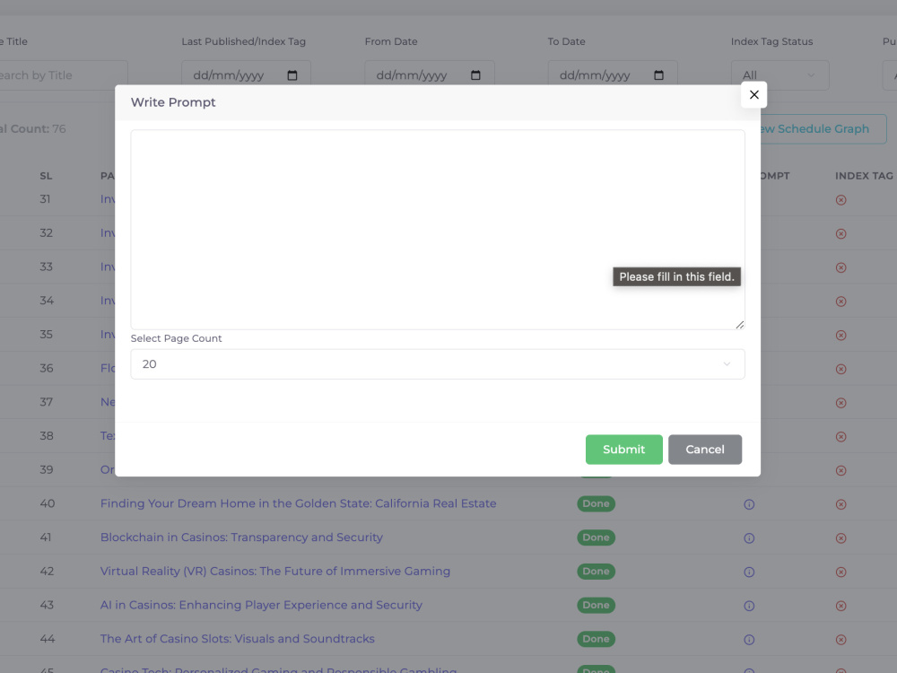This screenshot has height=673, width=897.
Task: Open The Art of Casino Slots link
Action: click(238, 639)
